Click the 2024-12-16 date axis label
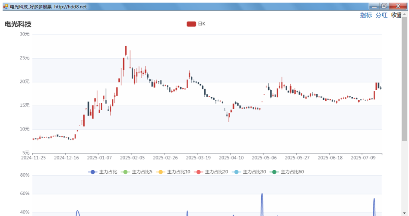 (66, 158)
